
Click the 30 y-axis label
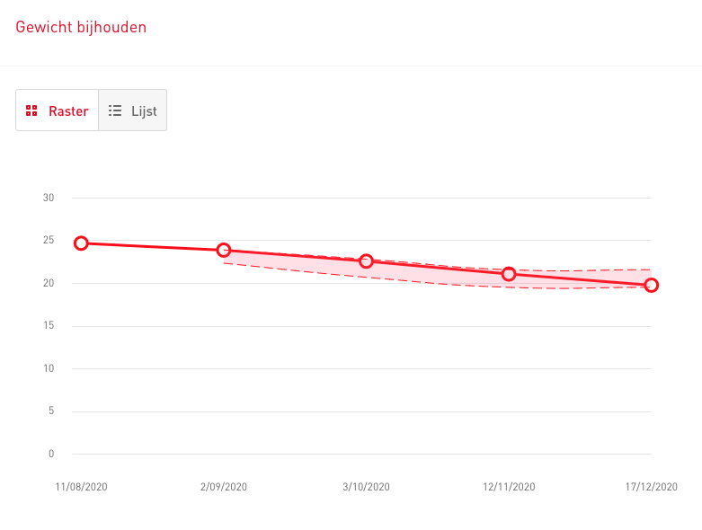(x=49, y=198)
